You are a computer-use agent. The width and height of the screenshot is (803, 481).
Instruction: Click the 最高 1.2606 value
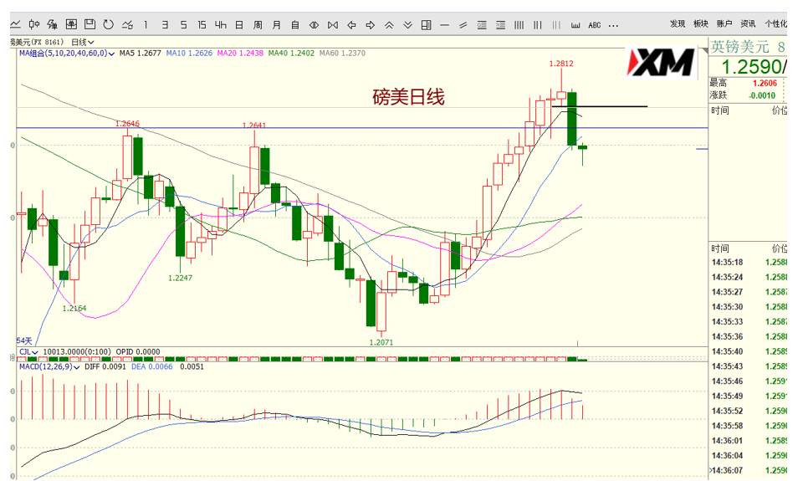765,83
